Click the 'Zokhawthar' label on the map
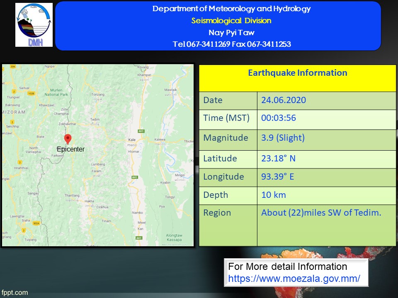 [x=67, y=124]
